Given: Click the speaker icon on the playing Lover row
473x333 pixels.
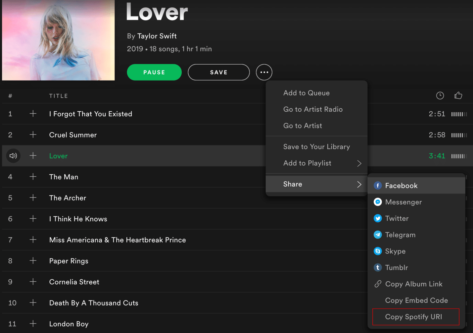Looking at the screenshot, I should 13,156.
